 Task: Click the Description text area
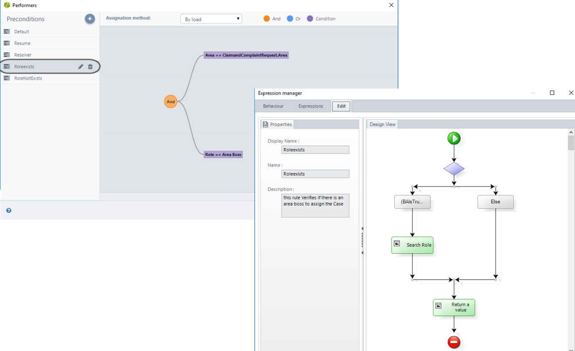point(315,206)
